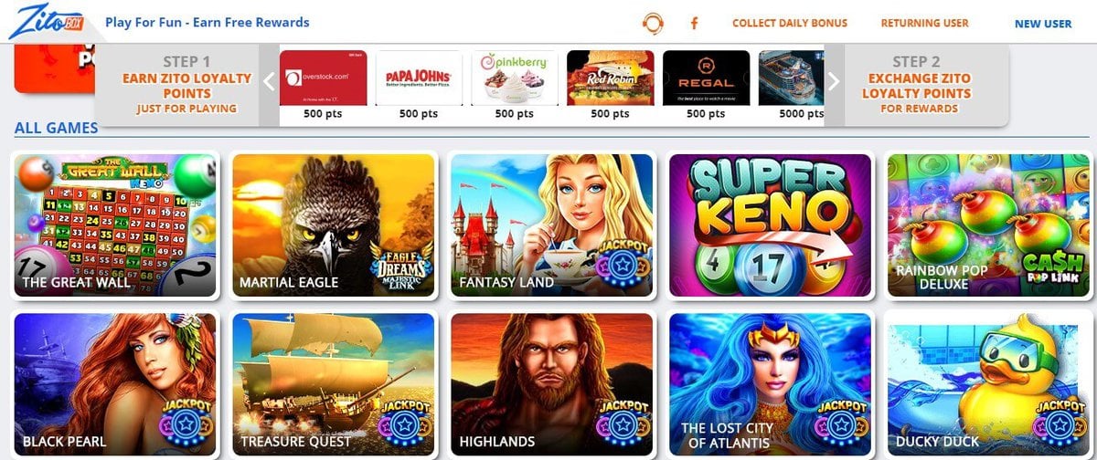1097x460 pixels.
Task: Click Collect Daily Bonus
Action: pos(790,24)
